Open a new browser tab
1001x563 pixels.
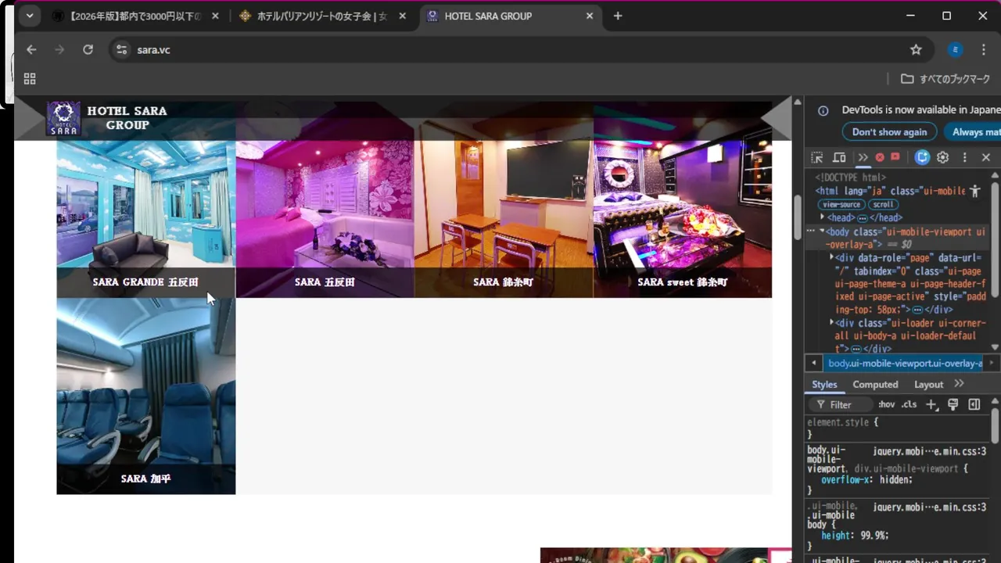618,16
